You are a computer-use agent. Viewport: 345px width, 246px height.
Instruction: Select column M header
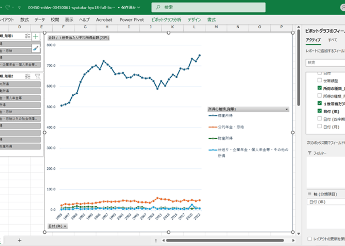[216, 27]
